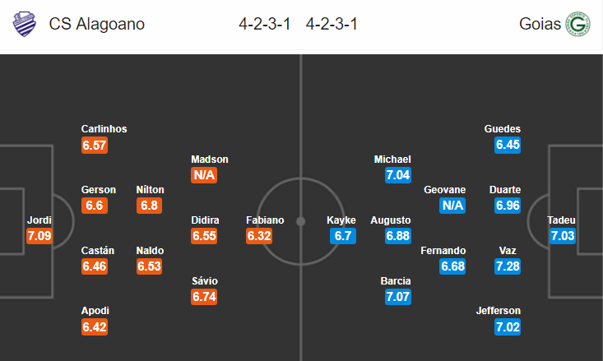Click the Goias club logo icon
603x361 pixels.
pyautogui.click(x=577, y=24)
